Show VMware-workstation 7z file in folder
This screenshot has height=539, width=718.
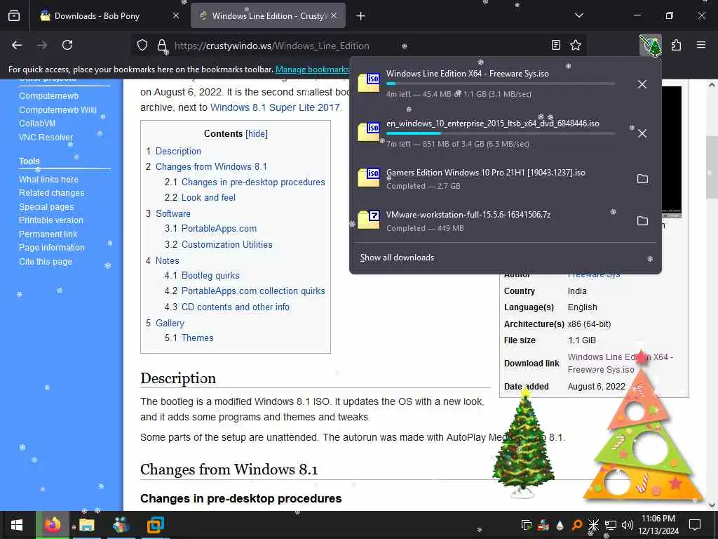(x=642, y=221)
